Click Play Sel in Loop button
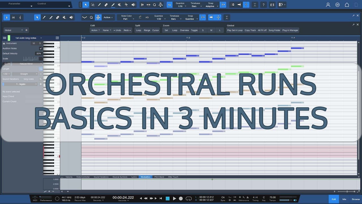 click(x=235, y=30)
